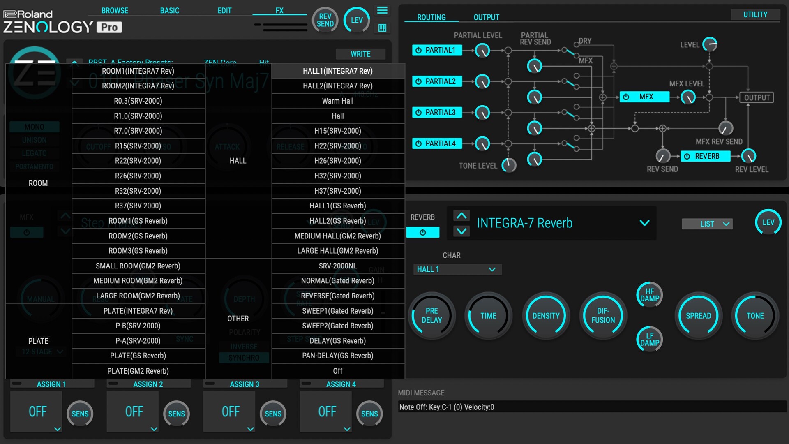Turn the HF DAMP knob
The width and height of the screenshot is (789, 444).
point(649,295)
